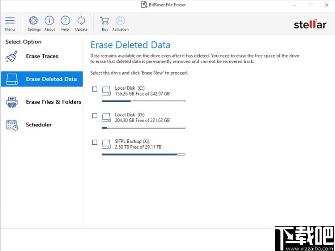Click the 'Local Disk (D:)' label
Screen dimensions: 335x251
130,115
